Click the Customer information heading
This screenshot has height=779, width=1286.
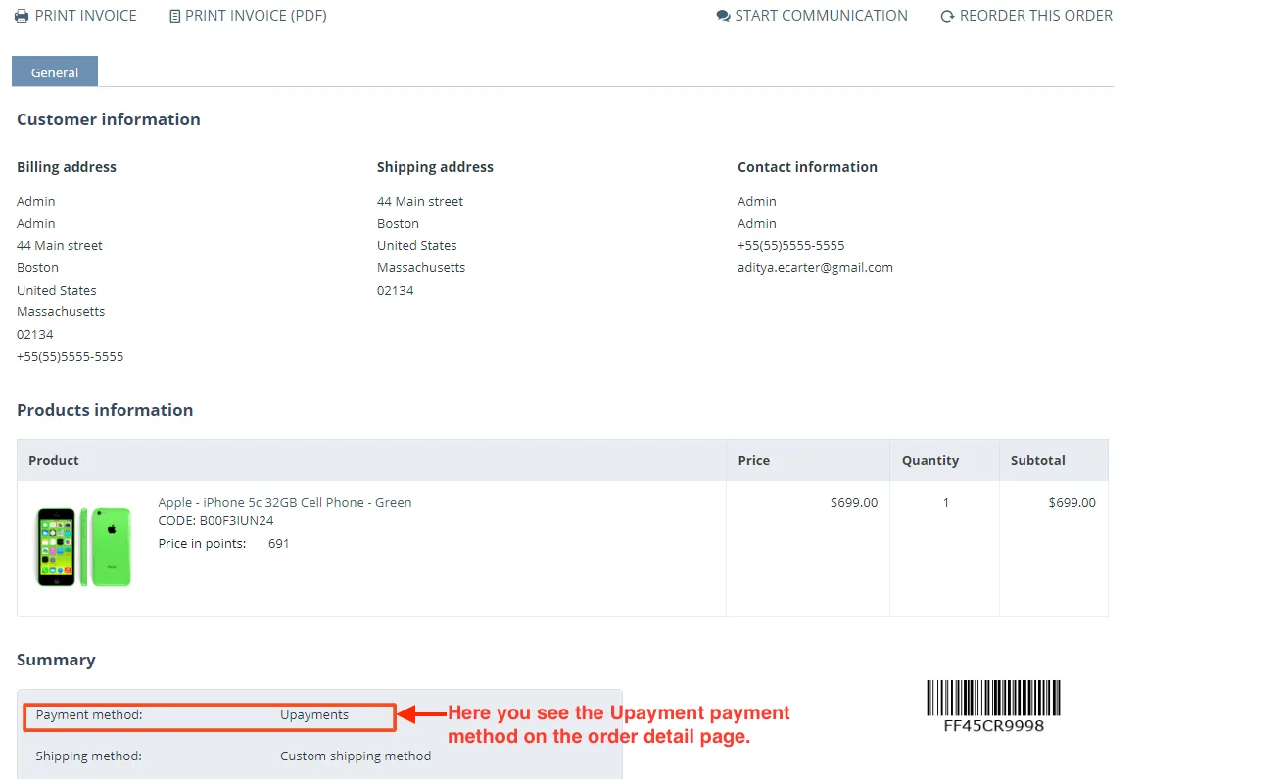tap(109, 119)
